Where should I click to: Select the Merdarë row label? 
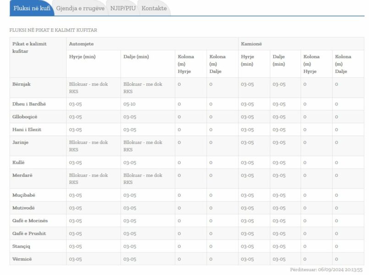point(22,175)
